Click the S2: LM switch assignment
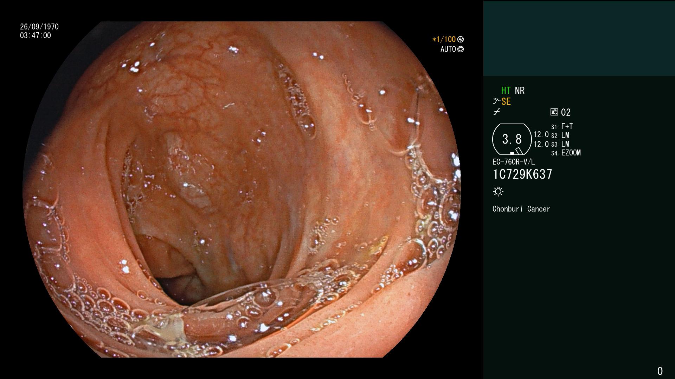 (560, 135)
